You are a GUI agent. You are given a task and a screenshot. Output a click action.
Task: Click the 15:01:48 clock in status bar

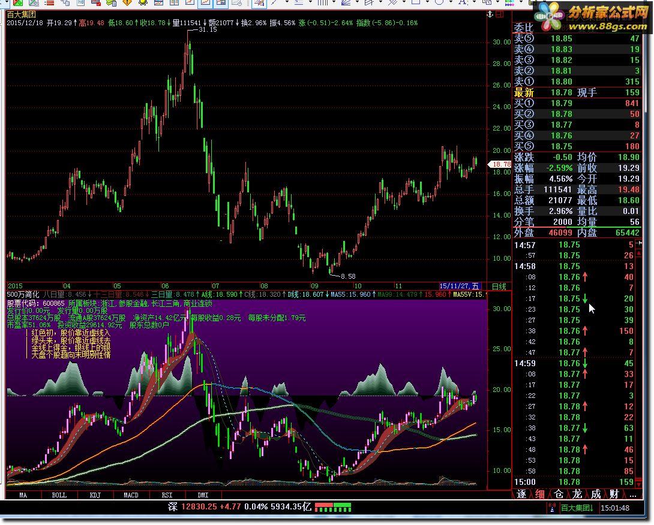click(x=615, y=508)
